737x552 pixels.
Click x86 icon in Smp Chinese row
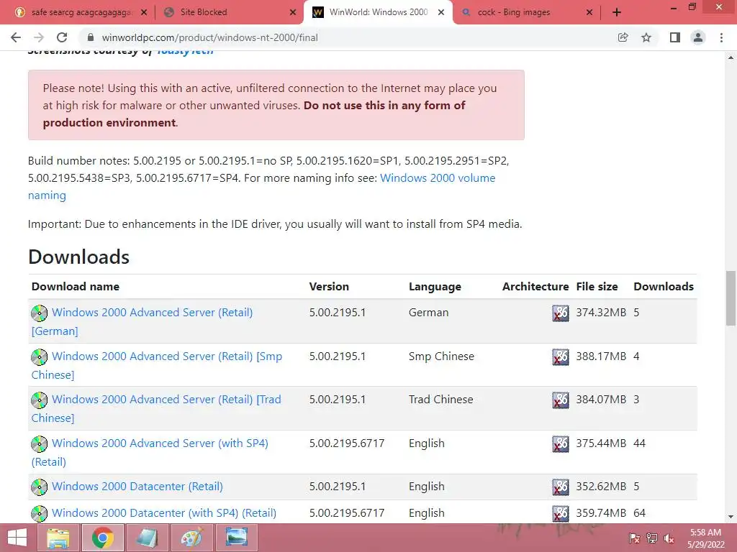pos(560,356)
